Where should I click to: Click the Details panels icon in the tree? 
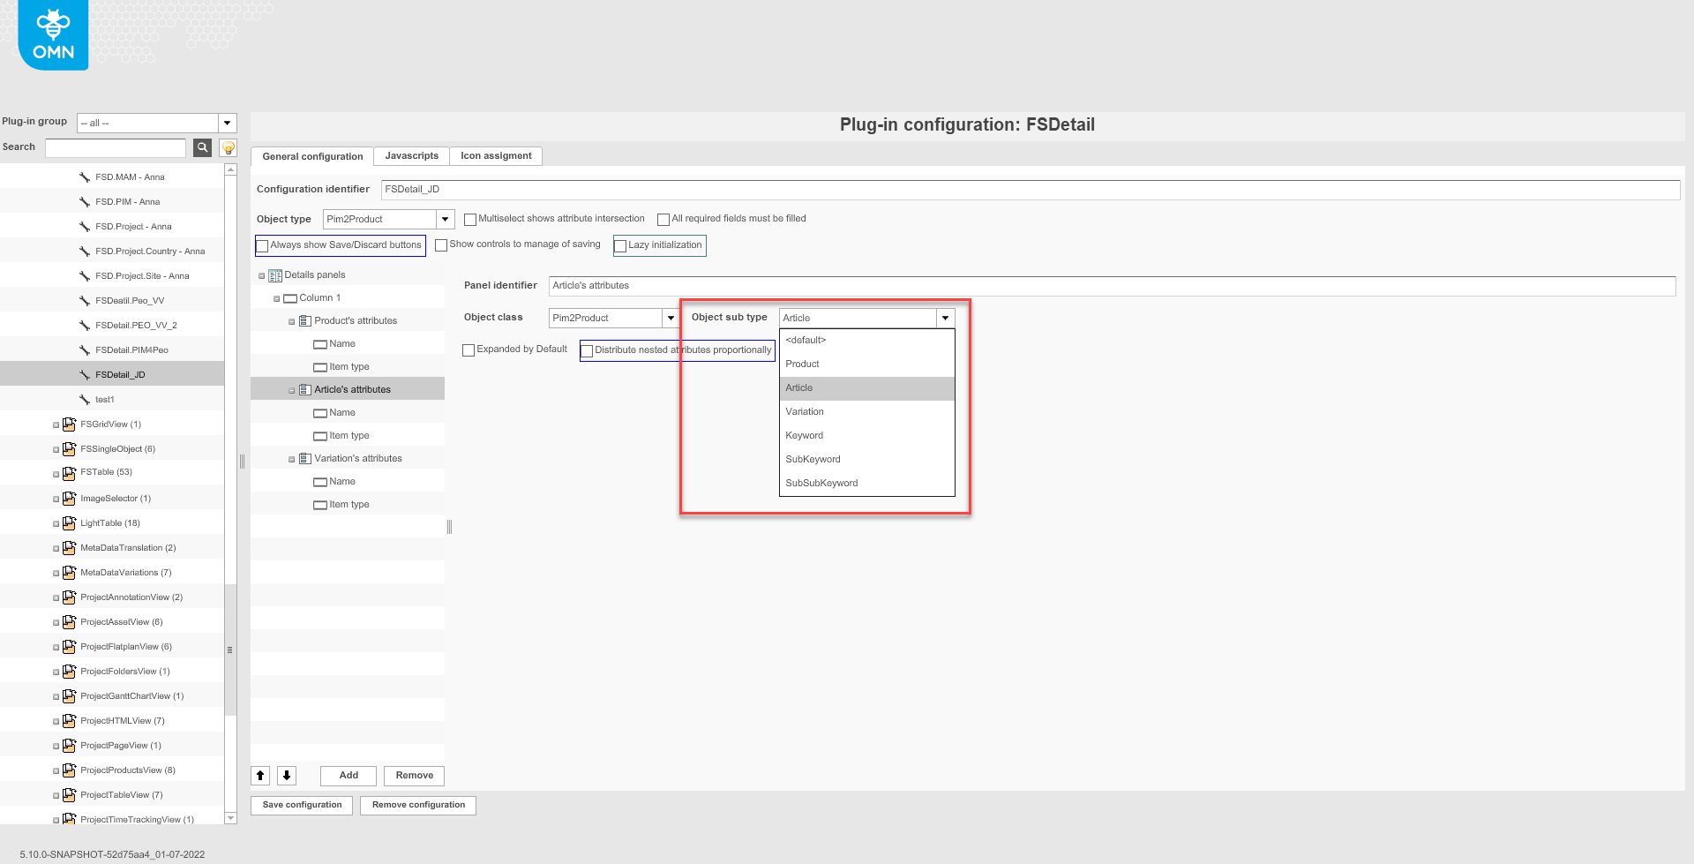[275, 274]
